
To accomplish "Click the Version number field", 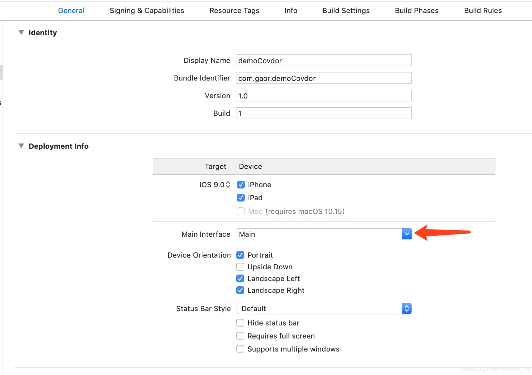I will click(323, 96).
